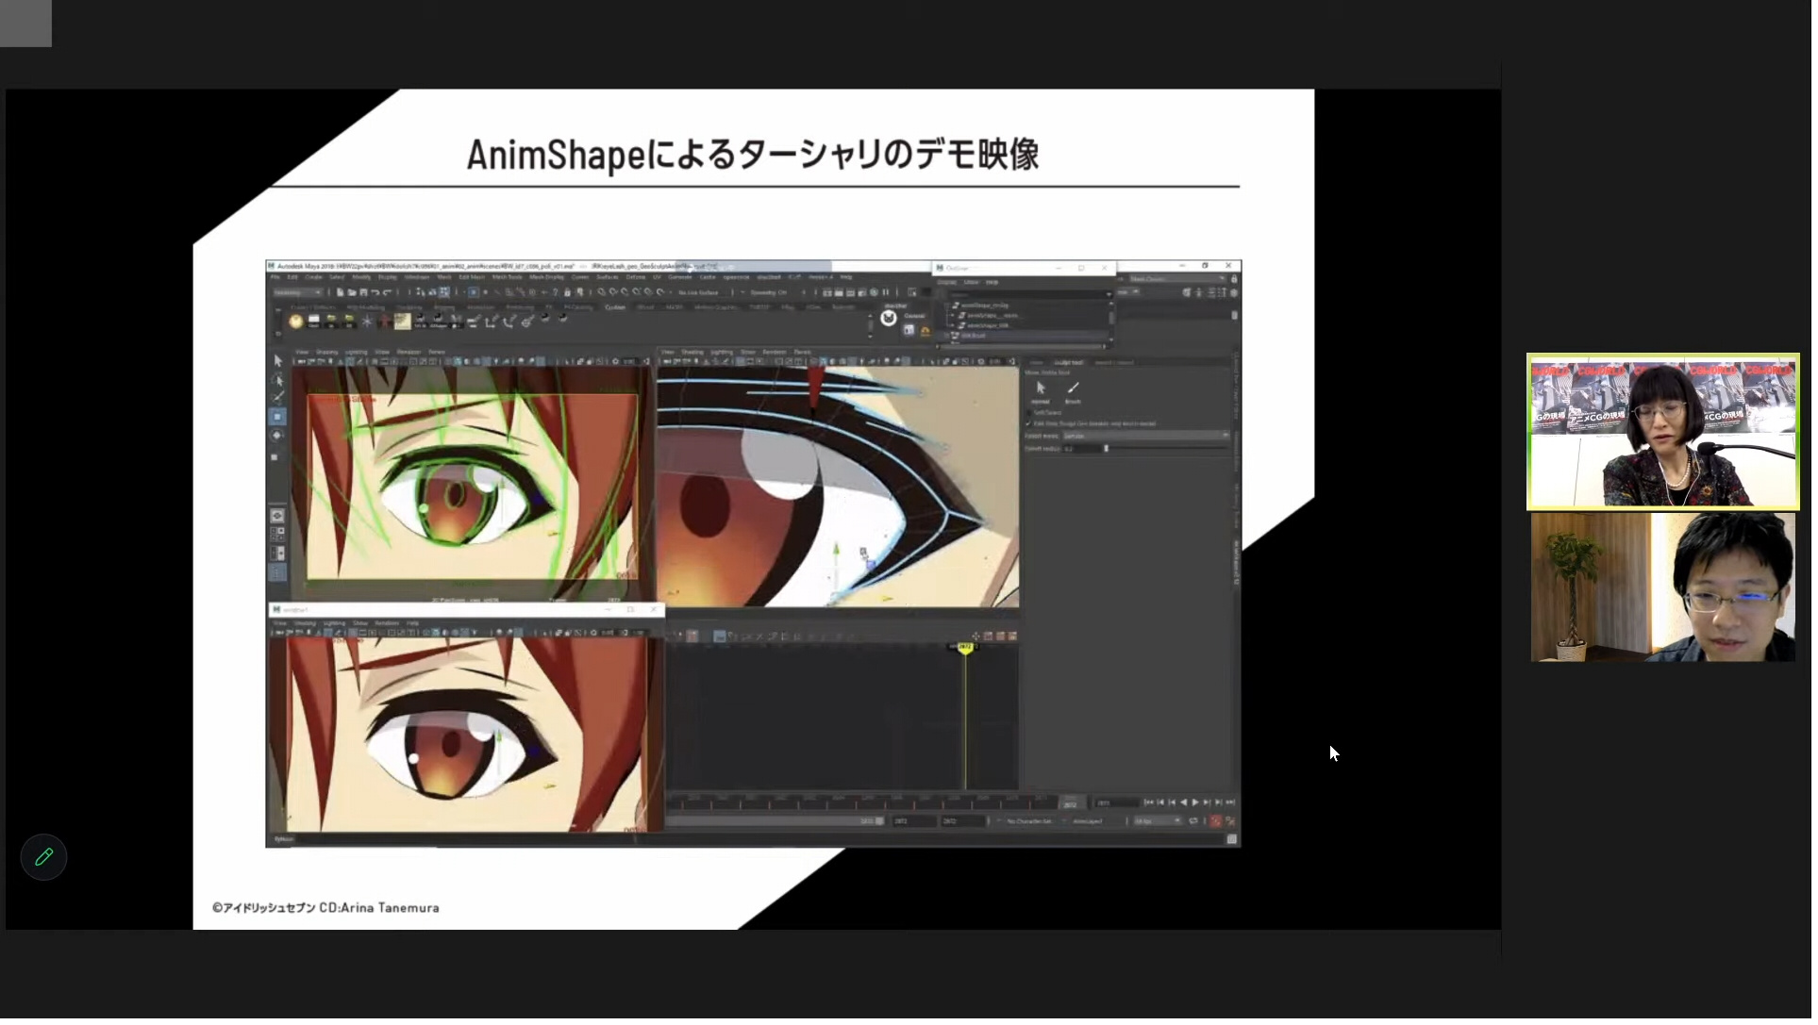Click the Play backwards button
The height and width of the screenshot is (1025, 1818).
1183,802
